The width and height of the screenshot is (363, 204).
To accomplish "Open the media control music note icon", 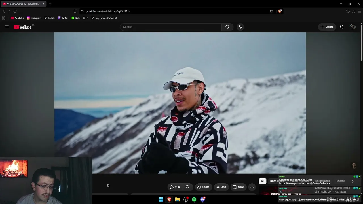I will pyautogui.click(x=354, y=11).
